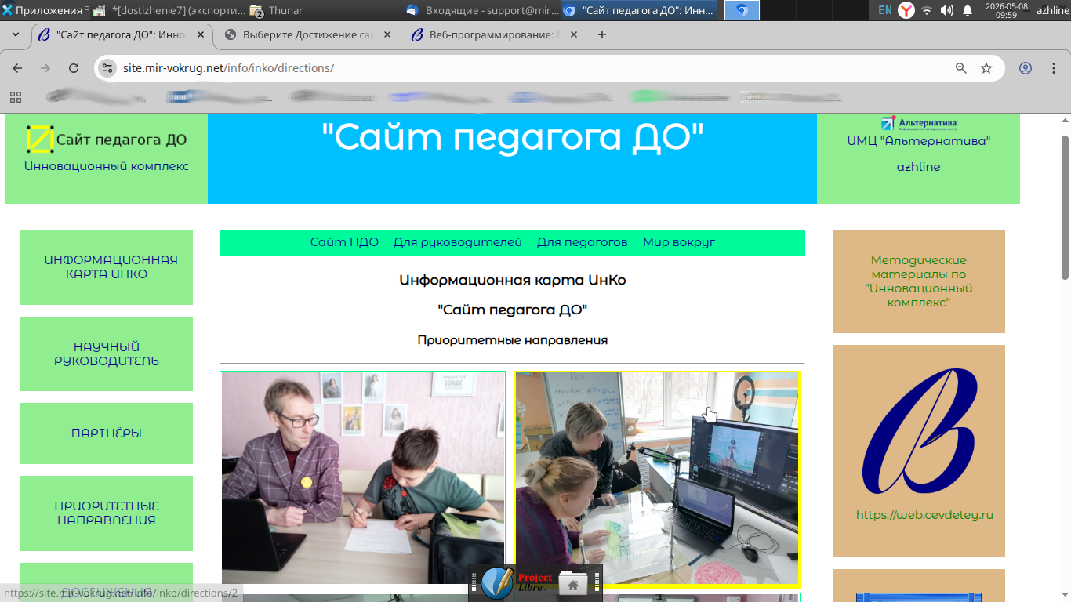The image size is (1071, 602).
Task: Click the yellow Сайт педагога ДО logo icon
Action: tap(40, 140)
